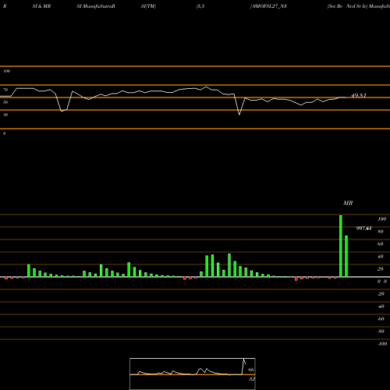This screenshot has width=390, height=390.
Task: Click the MR axis label -80
Action: click(381, 331)
